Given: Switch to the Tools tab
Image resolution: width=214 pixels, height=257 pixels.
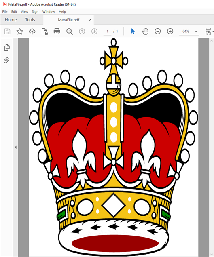Looking at the screenshot, I should point(30,20).
